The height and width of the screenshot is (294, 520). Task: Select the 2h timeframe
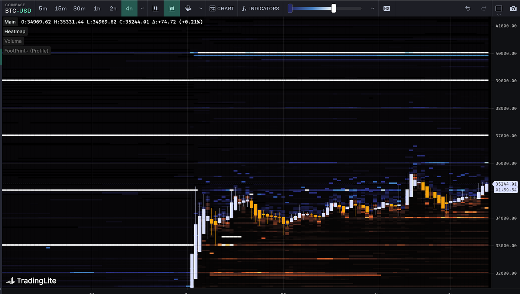tap(113, 8)
